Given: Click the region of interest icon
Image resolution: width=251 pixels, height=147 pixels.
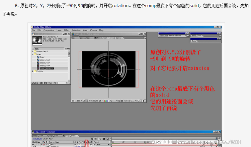Looking at the screenshot, I should [x=119, y=101].
